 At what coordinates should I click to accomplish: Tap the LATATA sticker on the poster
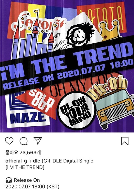coord(101,18)
